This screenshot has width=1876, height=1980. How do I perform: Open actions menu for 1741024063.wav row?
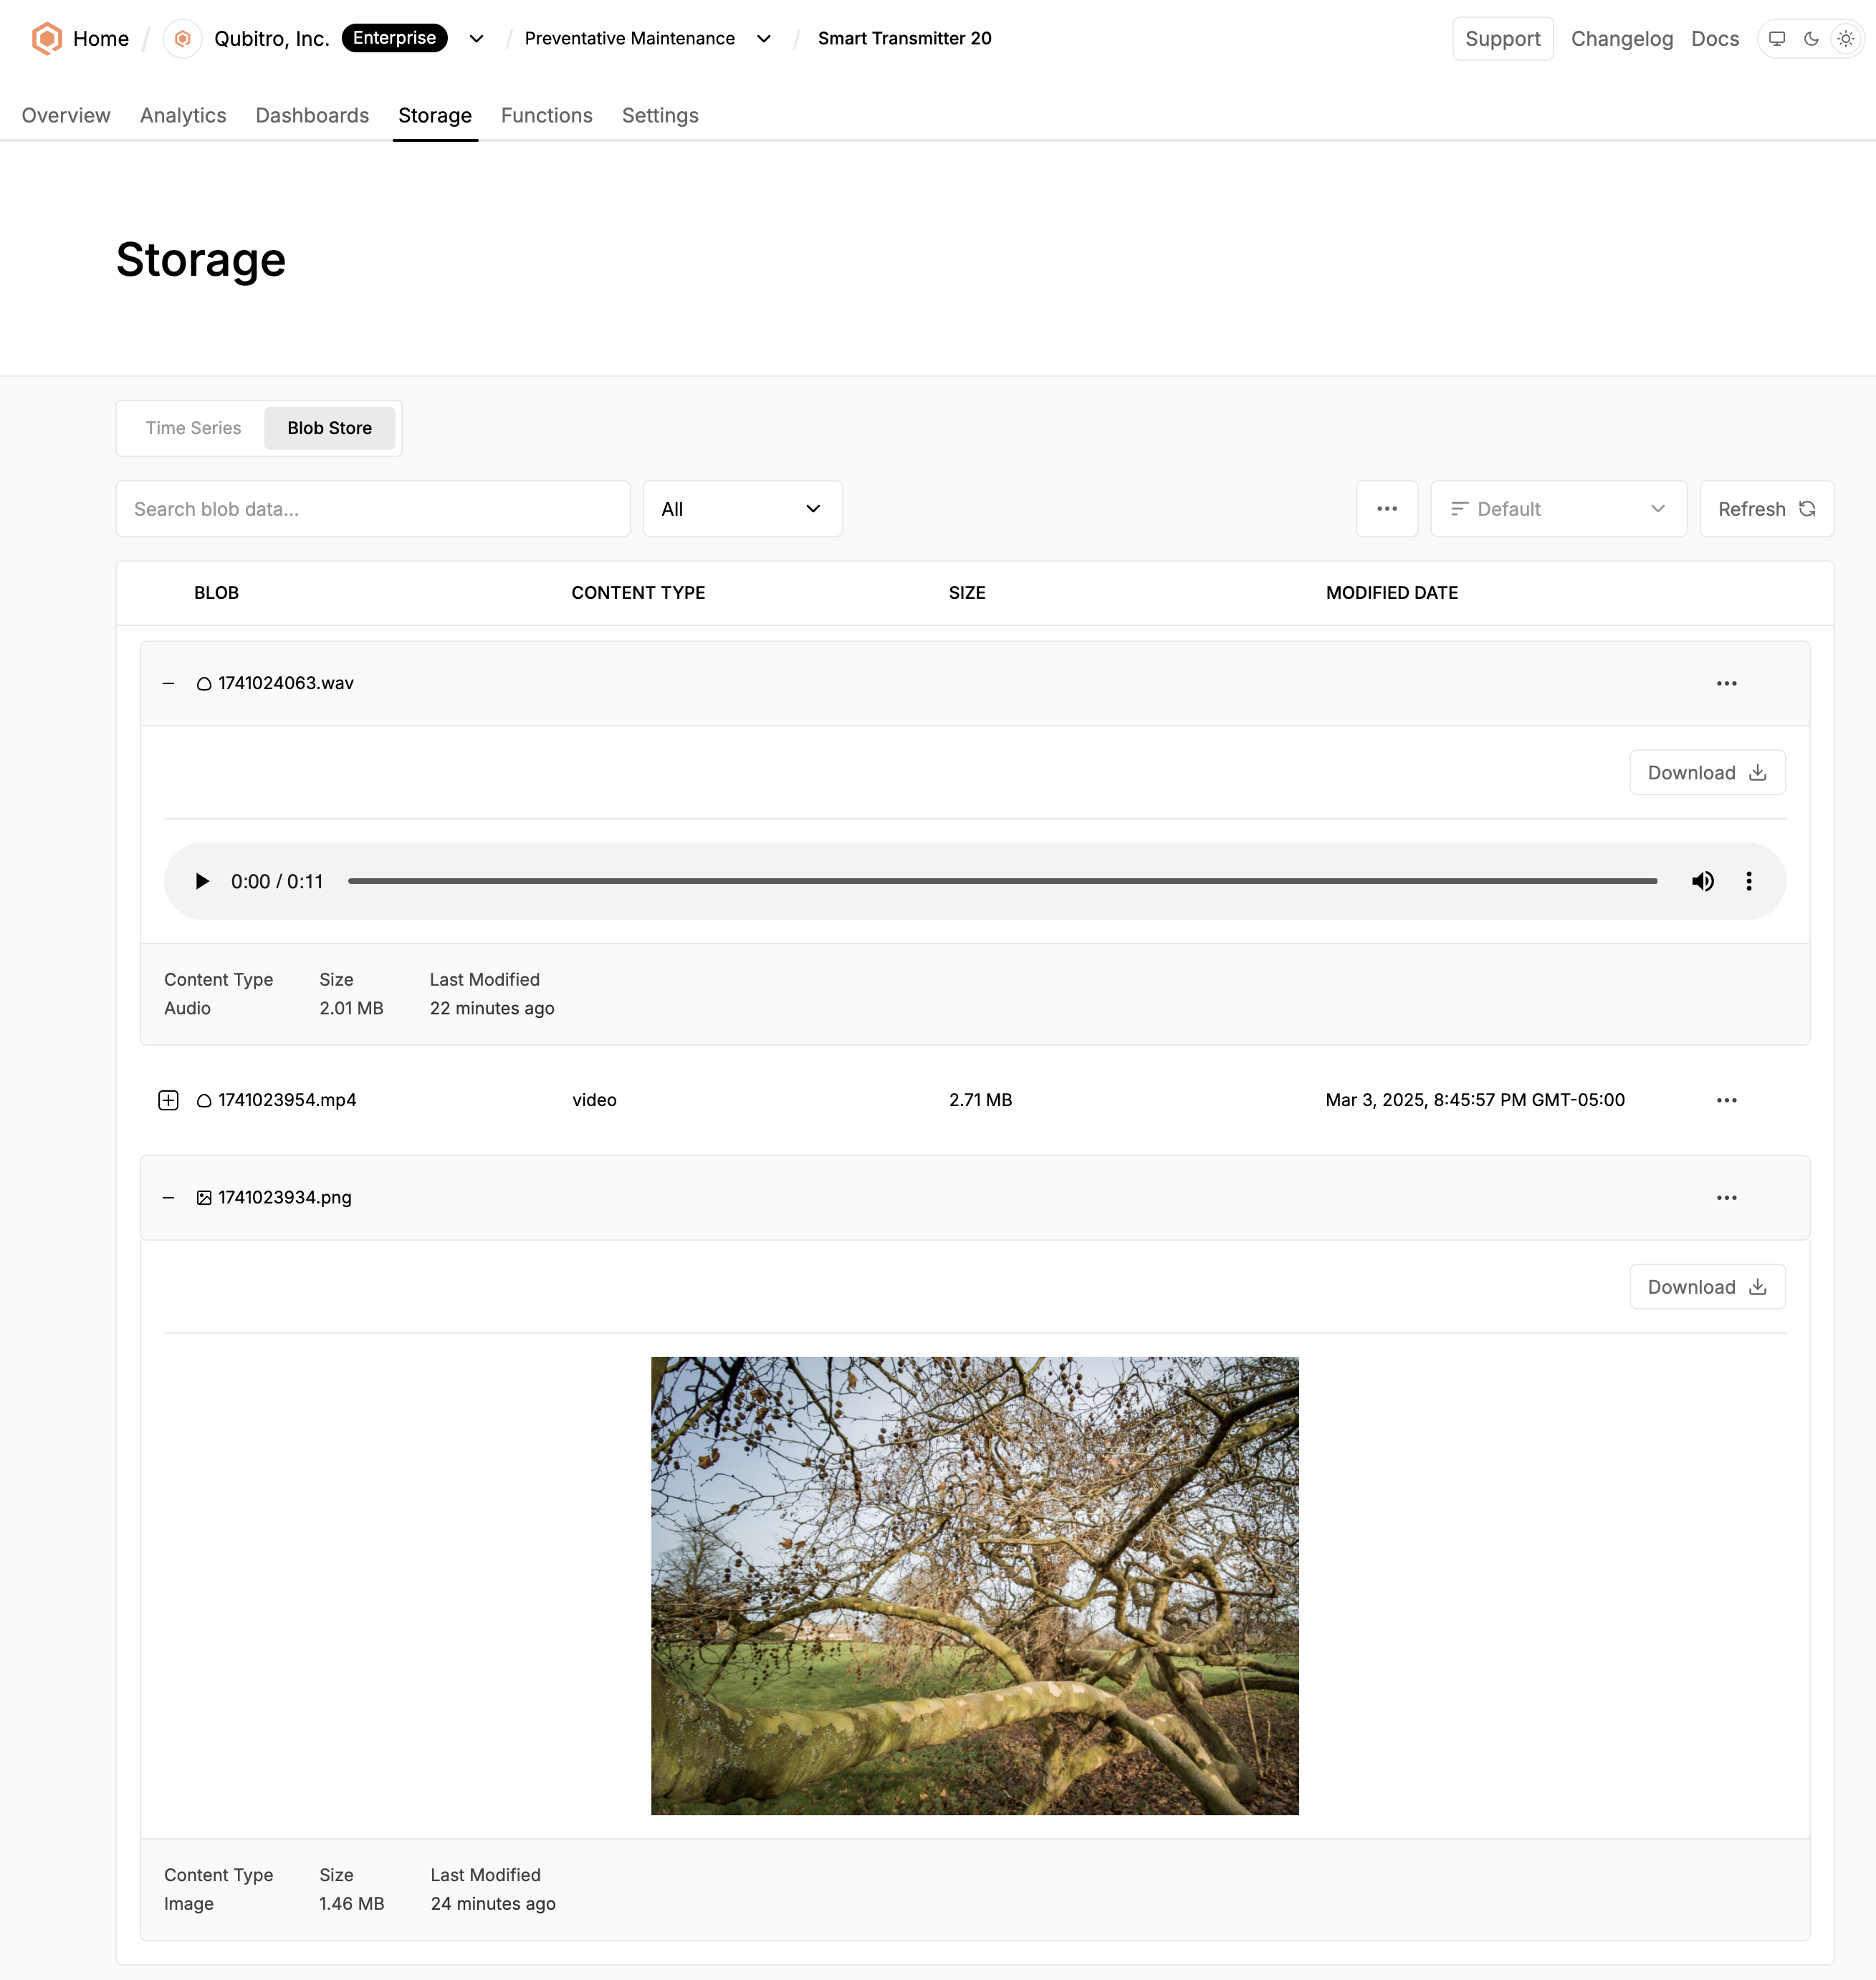click(1726, 683)
